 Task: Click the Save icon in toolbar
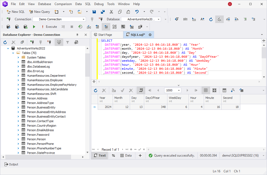pyautogui.click(x=94, y=12)
